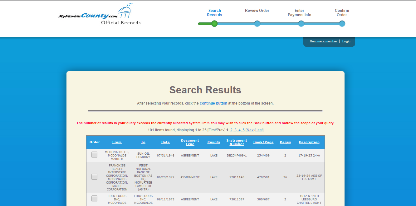Image resolution: width=416 pixels, height=206 pixels.
Task: Click the Review Order step circle
Action: 257,24
